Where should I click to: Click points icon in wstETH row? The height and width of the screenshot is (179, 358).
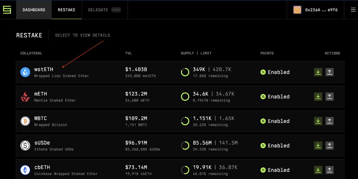click(263, 72)
